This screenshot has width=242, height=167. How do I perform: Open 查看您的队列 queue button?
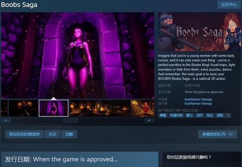pyautogui.click(x=217, y=134)
